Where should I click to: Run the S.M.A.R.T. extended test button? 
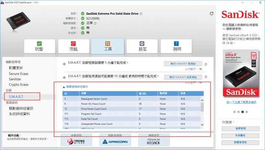pyautogui.click(x=183, y=77)
